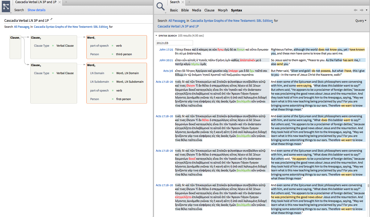370x217 pixels.
Task: Go forward with the right arrow in Search panel
Action: point(361,10)
